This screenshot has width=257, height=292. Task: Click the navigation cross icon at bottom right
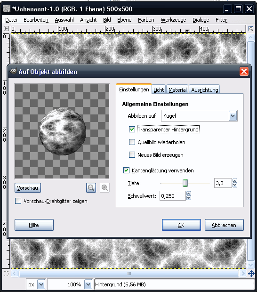pos(251,274)
